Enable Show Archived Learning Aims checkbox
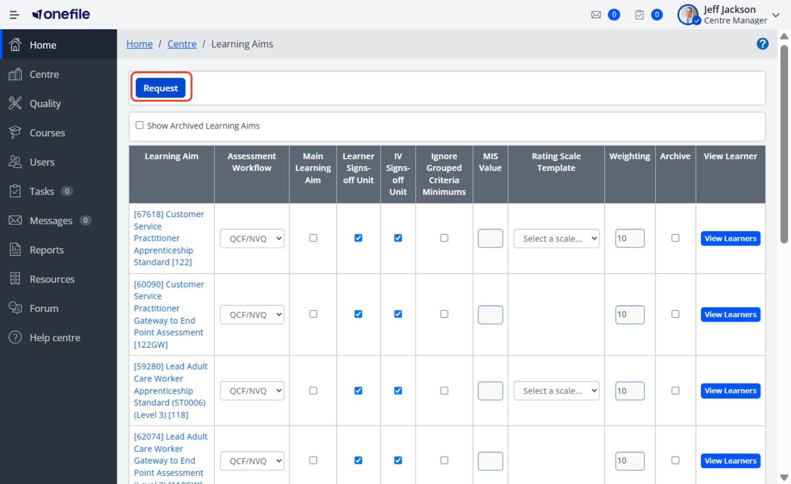The image size is (791, 484). click(140, 125)
